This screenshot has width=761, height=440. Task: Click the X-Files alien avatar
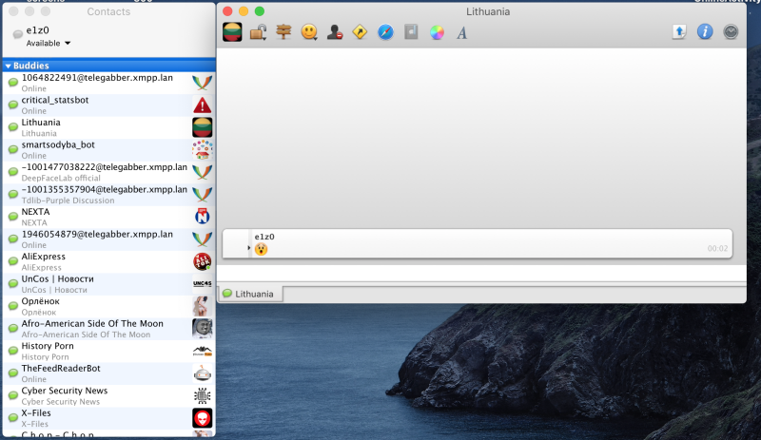203,418
